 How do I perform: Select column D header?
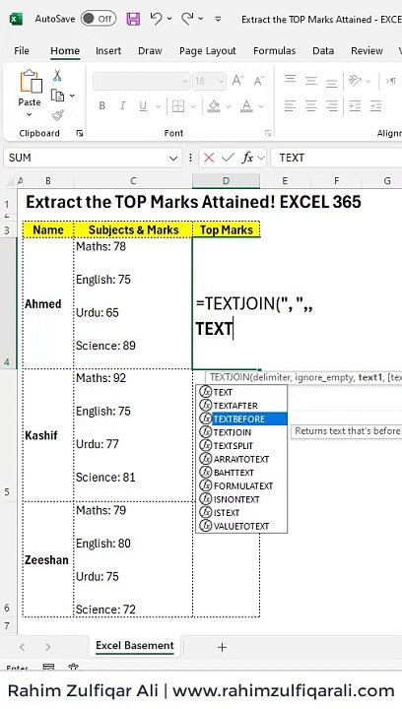coord(226,181)
